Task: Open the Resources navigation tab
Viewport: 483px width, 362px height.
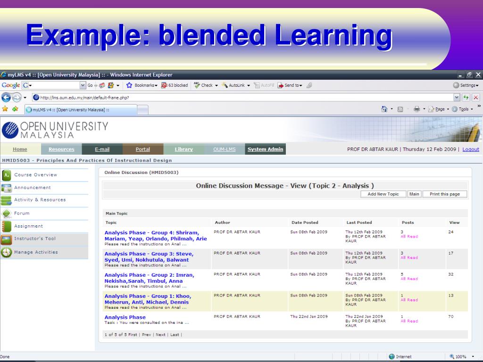Action: tap(61, 149)
